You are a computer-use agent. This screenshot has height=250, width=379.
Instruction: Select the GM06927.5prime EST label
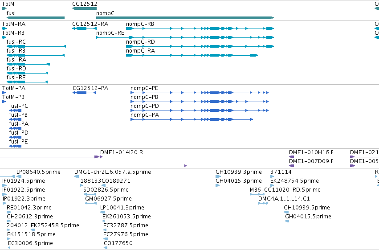[108, 199]
